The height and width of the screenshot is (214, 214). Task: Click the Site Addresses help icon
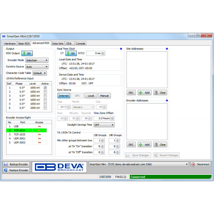167,49
